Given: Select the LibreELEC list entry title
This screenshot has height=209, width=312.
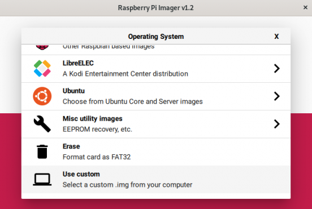Looking at the screenshot, I should (x=78, y=63).
